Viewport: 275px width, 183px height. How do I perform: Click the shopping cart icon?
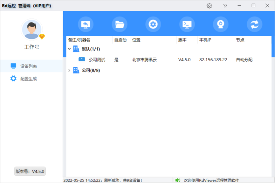[225, 6]
